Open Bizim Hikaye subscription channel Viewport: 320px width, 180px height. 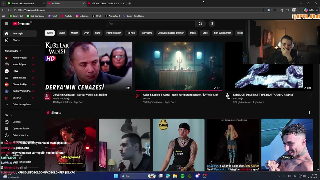(19, 78)
